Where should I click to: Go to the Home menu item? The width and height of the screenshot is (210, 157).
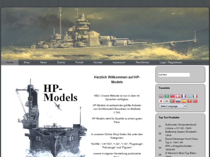(10, 63)
